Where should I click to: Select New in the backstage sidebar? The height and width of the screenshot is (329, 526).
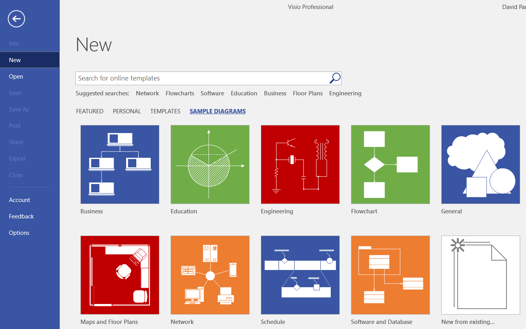pyautogui.click(x=30, y=60)
